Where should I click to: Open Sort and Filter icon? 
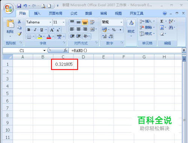171,21
